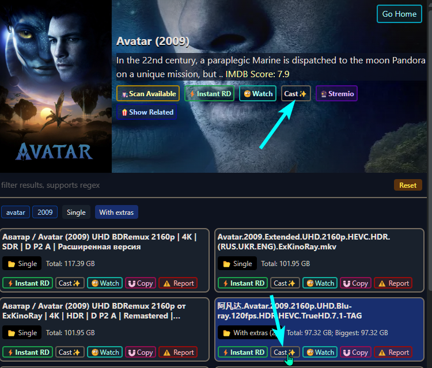Image resolution: width=432 pixels, height=368 pixels.
Task: Click Single folder badge on Remastered card
Action: [22, 332]
